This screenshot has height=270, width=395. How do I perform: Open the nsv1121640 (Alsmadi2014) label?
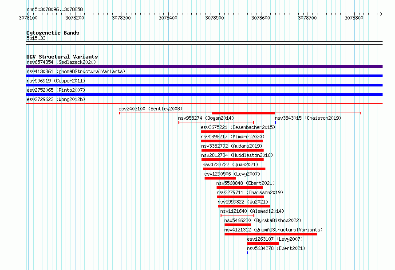(x=252, y=211)
